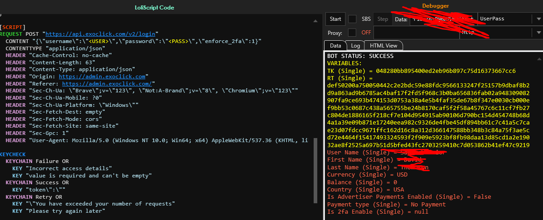
Task: Click the Cache-Control: no-cache header line
Action: 58,55
